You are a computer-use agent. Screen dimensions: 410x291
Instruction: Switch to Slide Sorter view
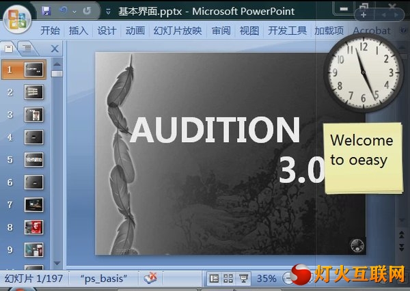[228, 279]
